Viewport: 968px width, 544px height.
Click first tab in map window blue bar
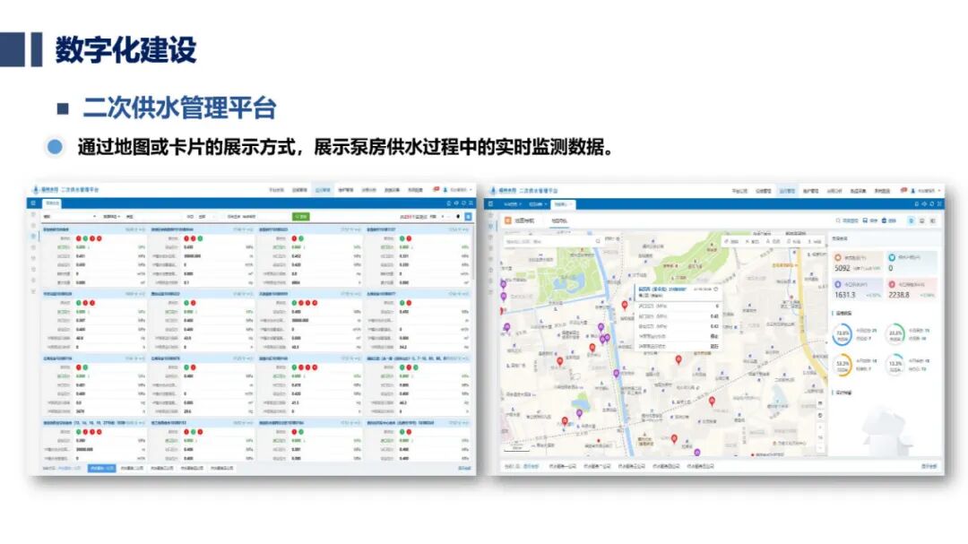(513, 203)
